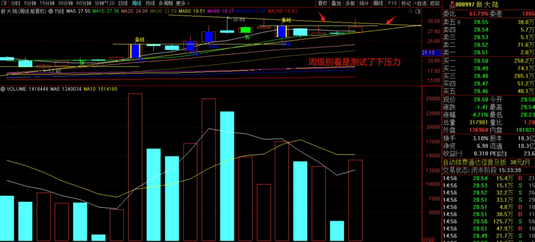Select the 买一 price 28.50

[480, 61]
